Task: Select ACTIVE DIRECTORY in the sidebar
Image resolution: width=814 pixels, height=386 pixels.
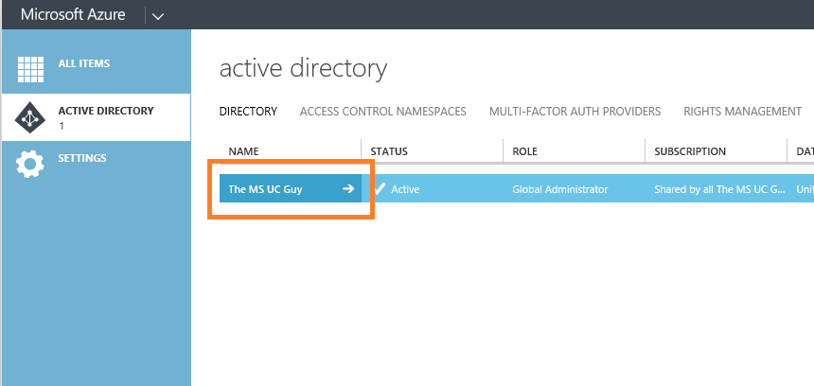Action: [106, 111]
